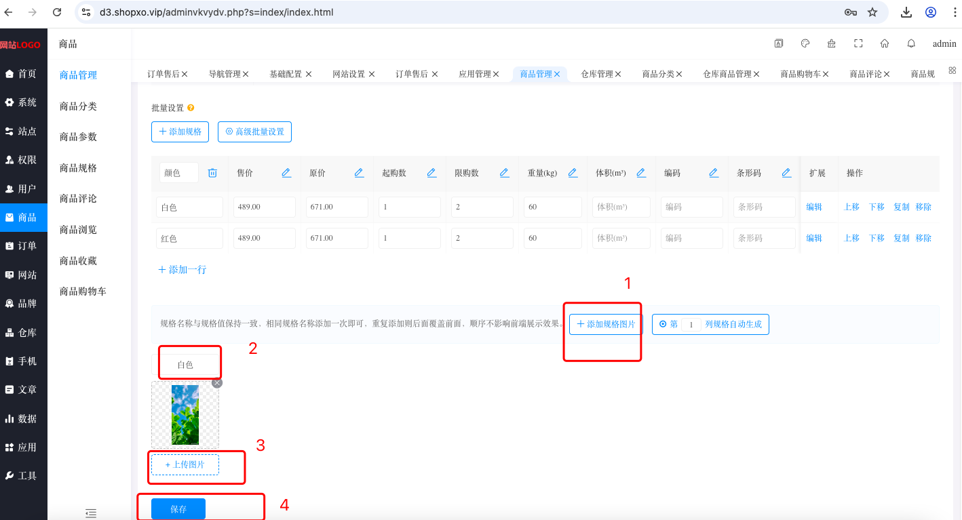The width and height of the screenshot is (962, 520).
Task: Click the language translation icon in header
Action: pyautogui.click(x=779, y=43)
